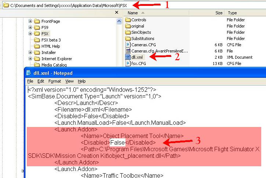
Task: Click the XML Document type cell
Action: 240,57
